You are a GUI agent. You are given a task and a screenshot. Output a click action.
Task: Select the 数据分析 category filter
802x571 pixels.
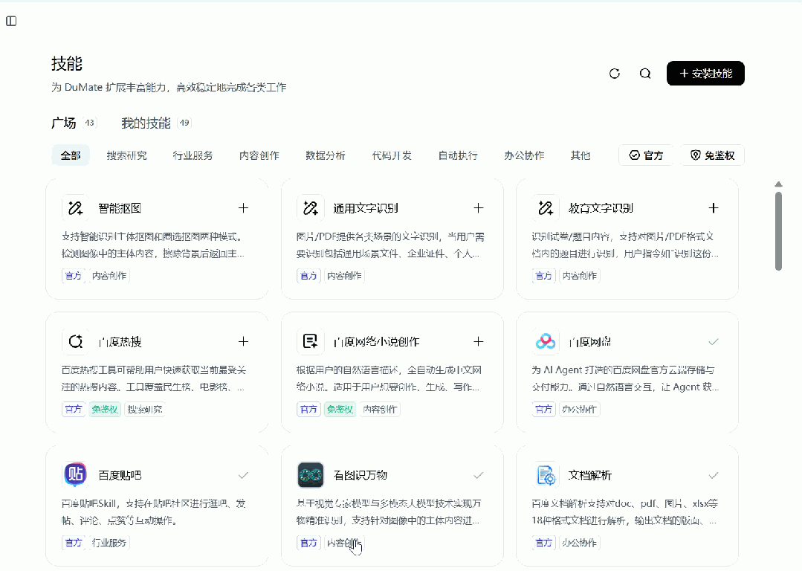point(326,155)
